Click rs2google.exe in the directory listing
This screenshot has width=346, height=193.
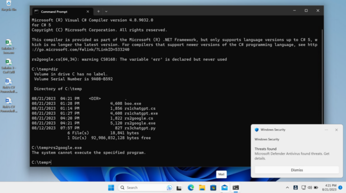tap(140, 123)
